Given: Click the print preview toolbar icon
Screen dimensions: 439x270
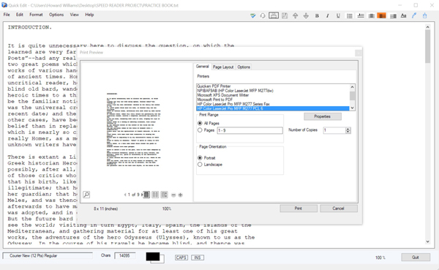Looking at the screenshot, I should pyautogui.click(x=274, y=15).
